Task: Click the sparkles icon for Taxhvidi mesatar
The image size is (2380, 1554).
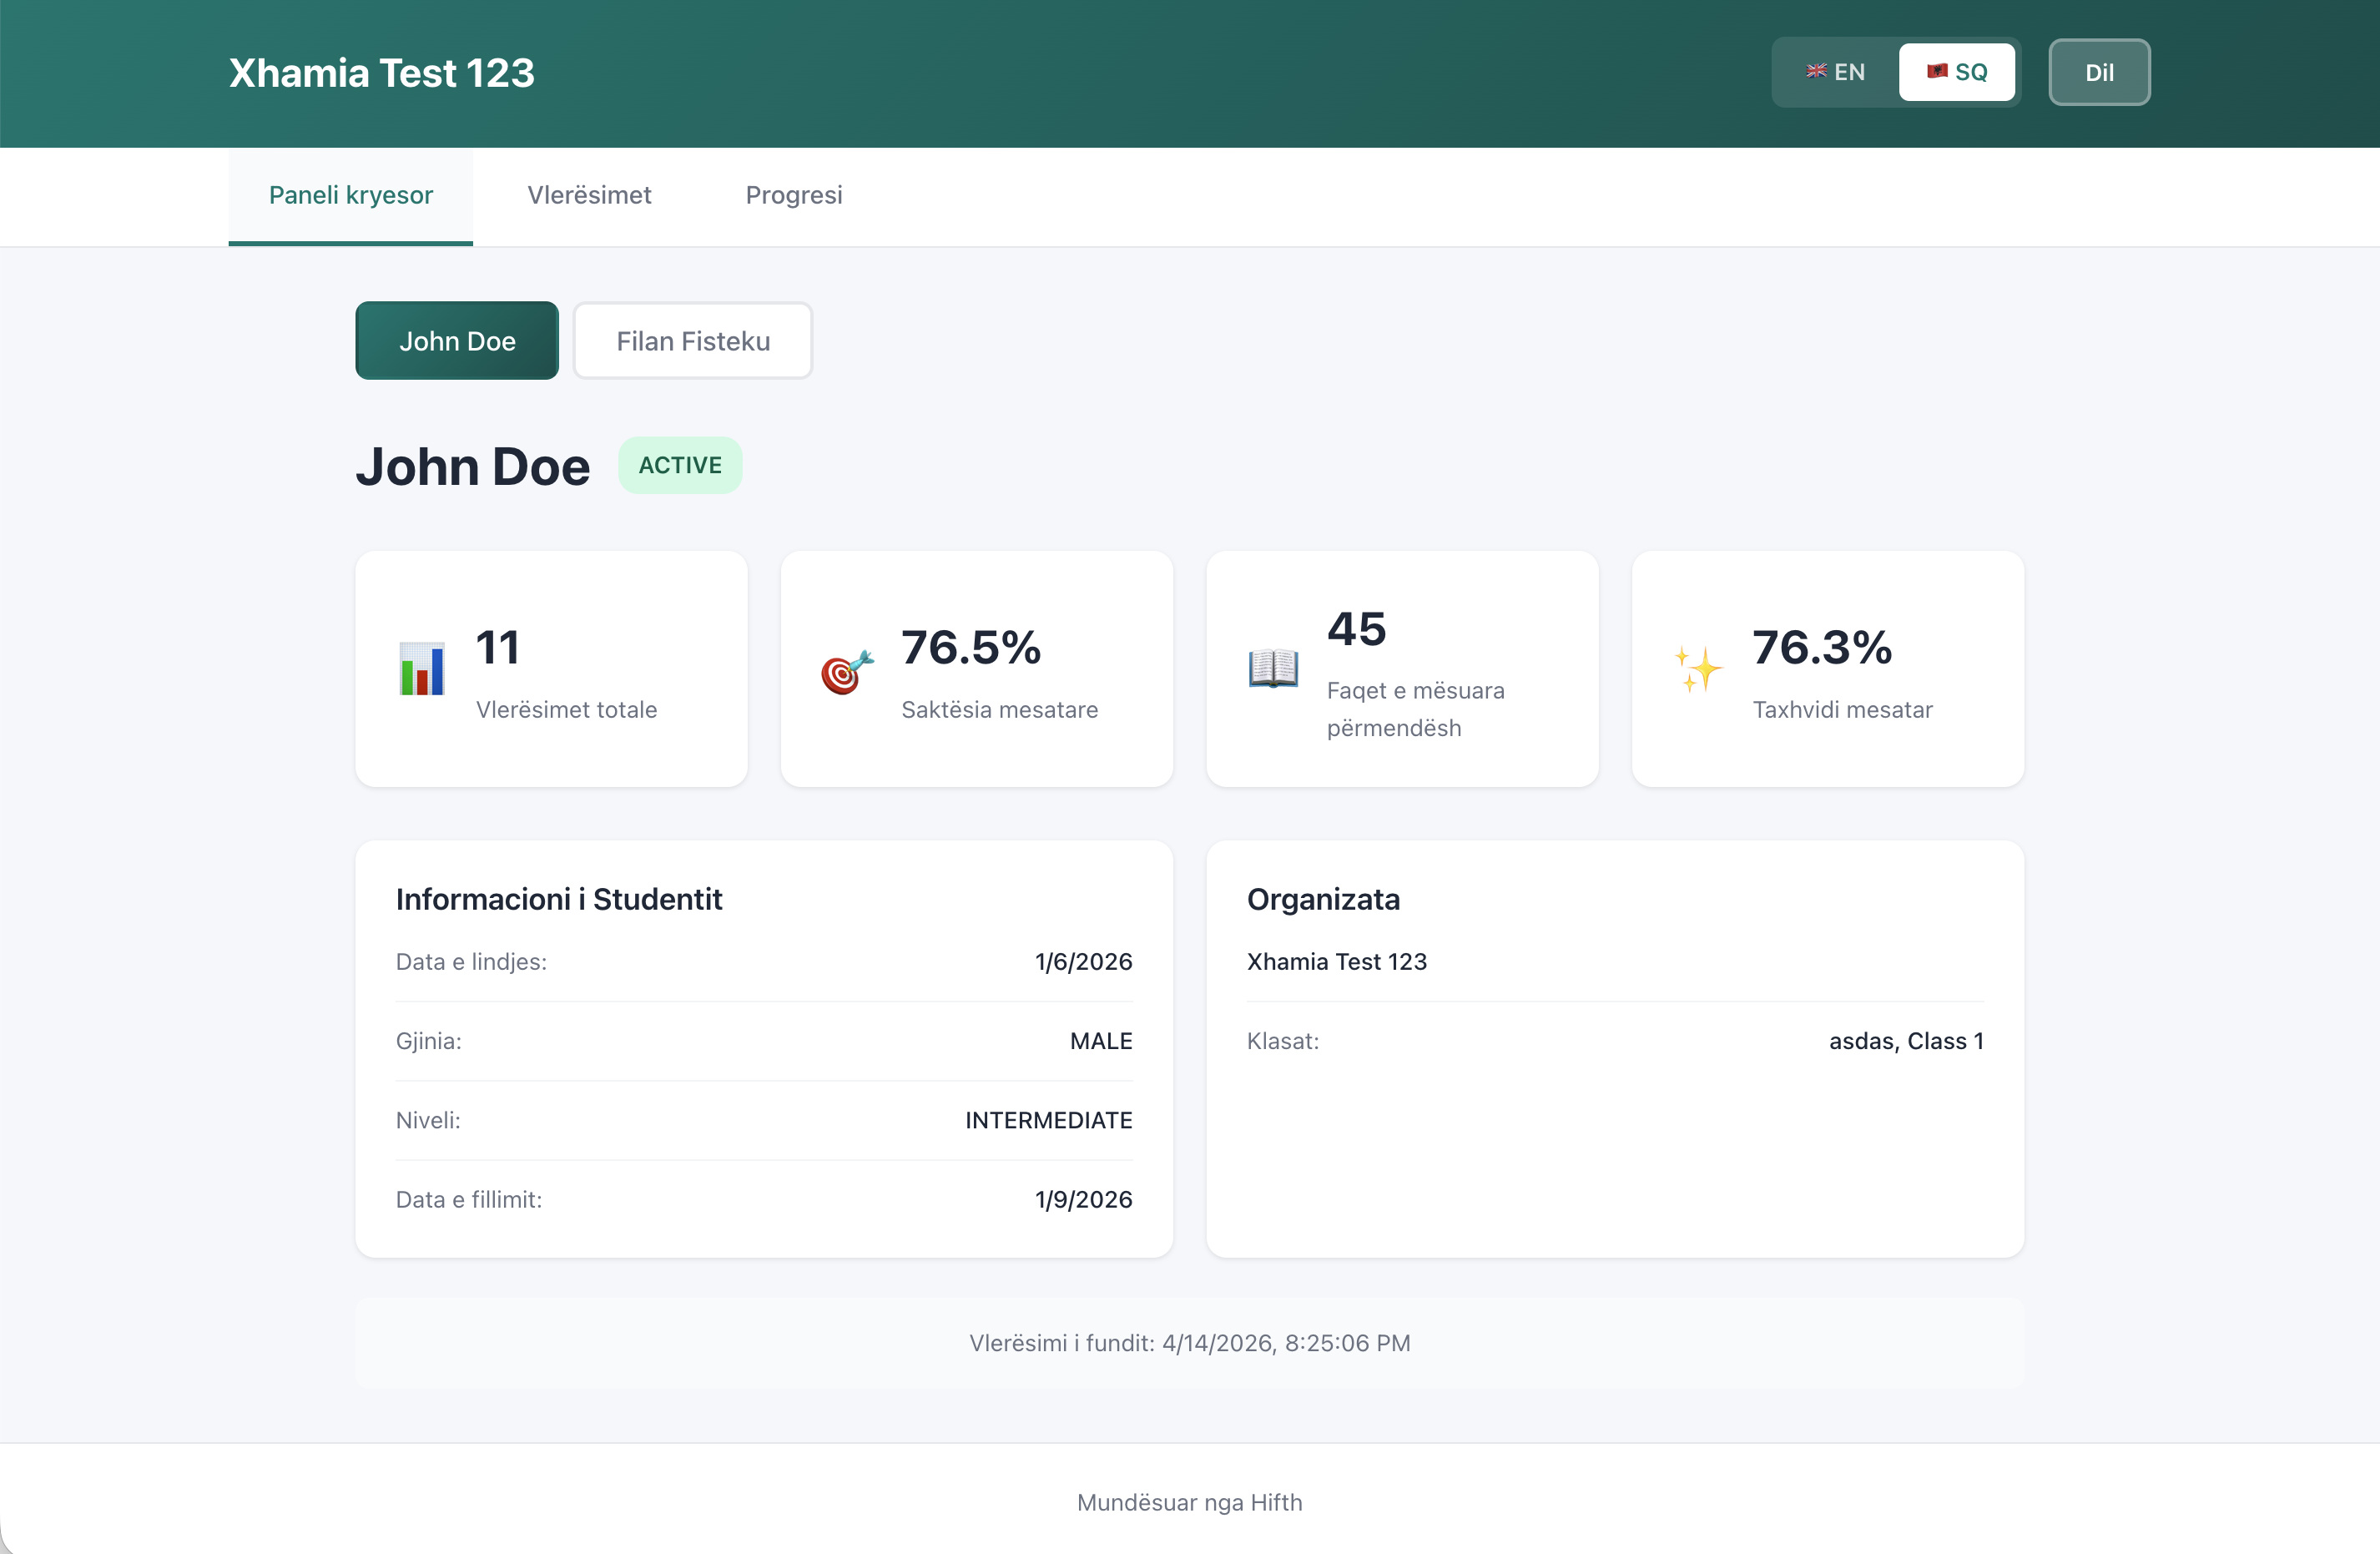Action: pos(1698,669)
